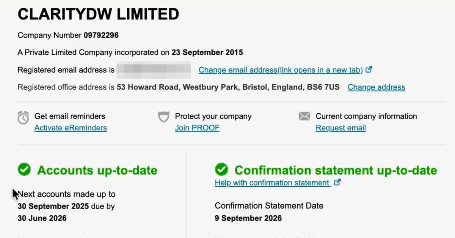This screenshot has width=455, height=238.
Task: Click the external-link icon after Help with confirmation statement
Action: (x=337, y=182)
